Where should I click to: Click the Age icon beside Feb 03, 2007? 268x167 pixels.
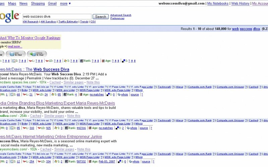(90, 162)
